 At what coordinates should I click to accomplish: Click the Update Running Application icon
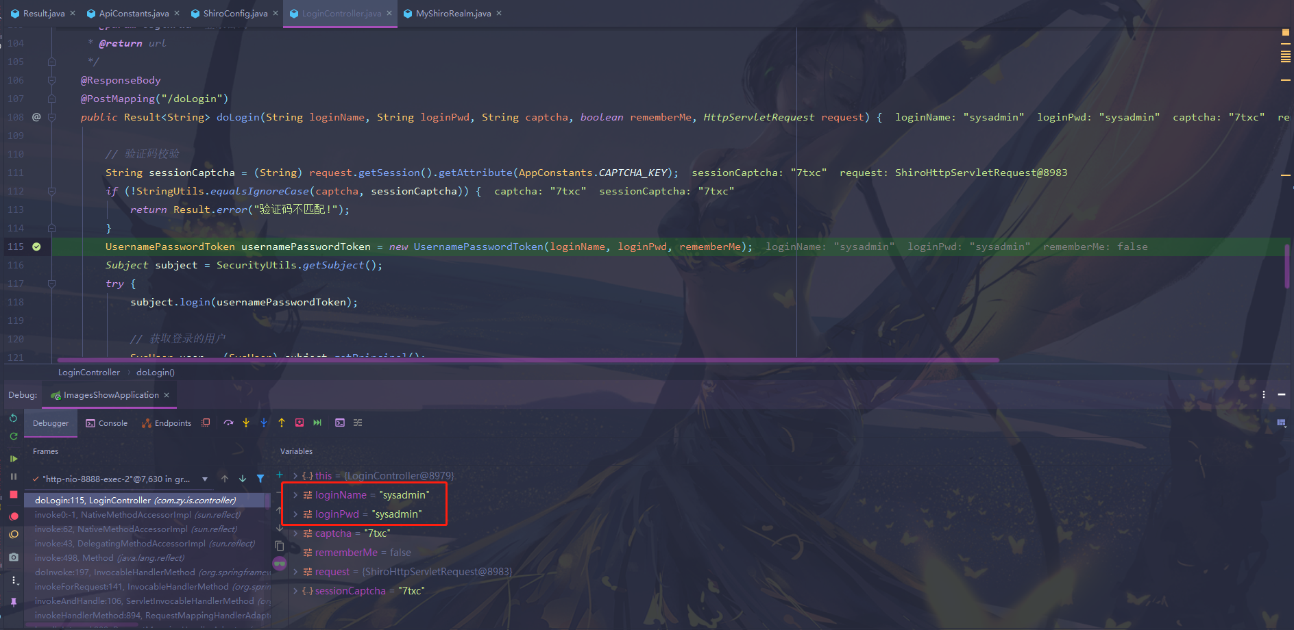pos(14,436)
